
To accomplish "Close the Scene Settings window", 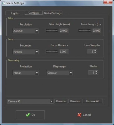I will (108, 2).
